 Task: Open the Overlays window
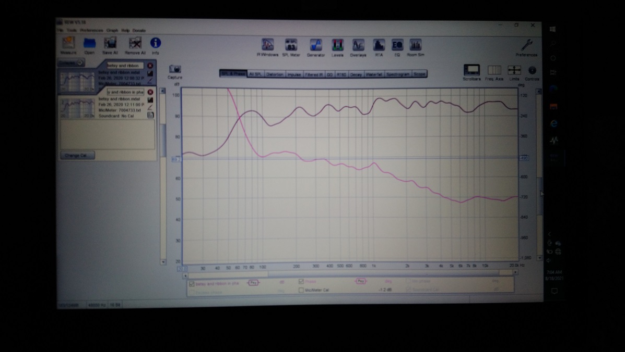358,48
